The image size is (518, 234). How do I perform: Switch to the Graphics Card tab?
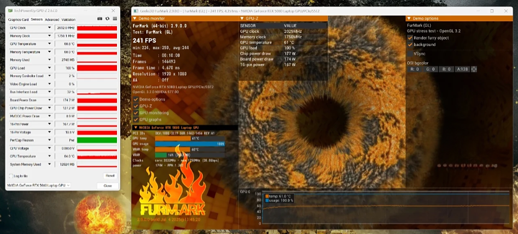[18, 20]
